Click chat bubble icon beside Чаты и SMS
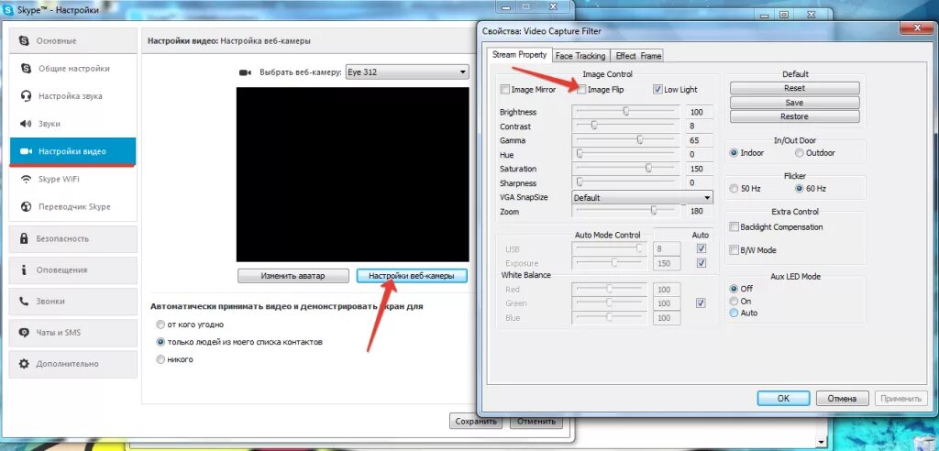The height and width of the screenshot is (451, 939). 24,333
